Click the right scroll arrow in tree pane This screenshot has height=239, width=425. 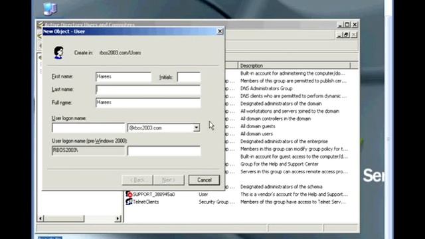click(x=118, y=218)
